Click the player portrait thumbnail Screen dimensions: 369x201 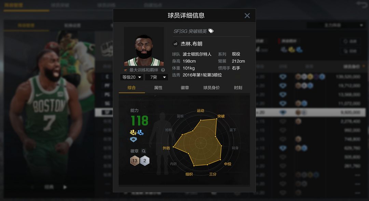tap(144, 46)
